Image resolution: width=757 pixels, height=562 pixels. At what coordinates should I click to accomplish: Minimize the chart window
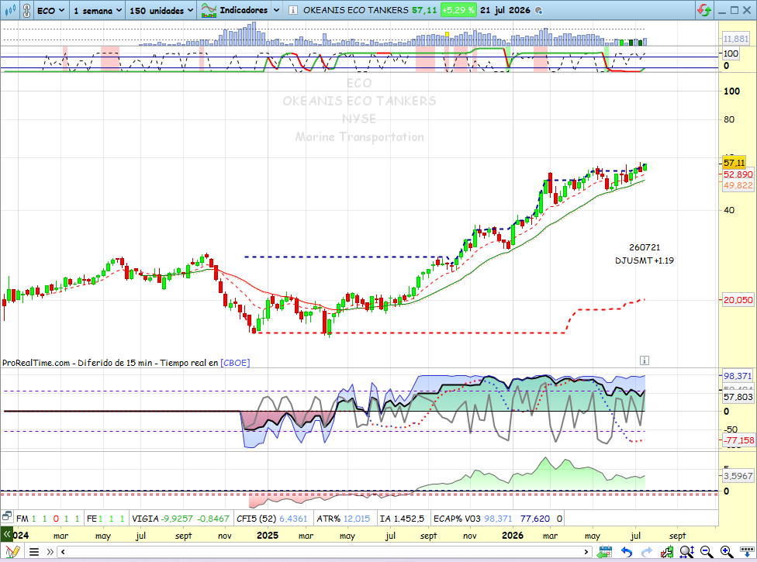[x=722, y=11]
